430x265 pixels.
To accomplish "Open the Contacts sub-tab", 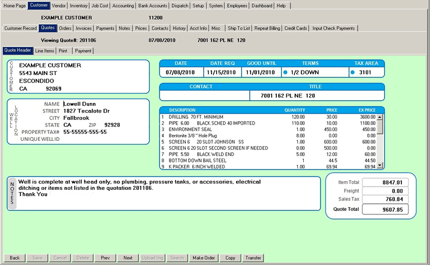I will 160,28.
